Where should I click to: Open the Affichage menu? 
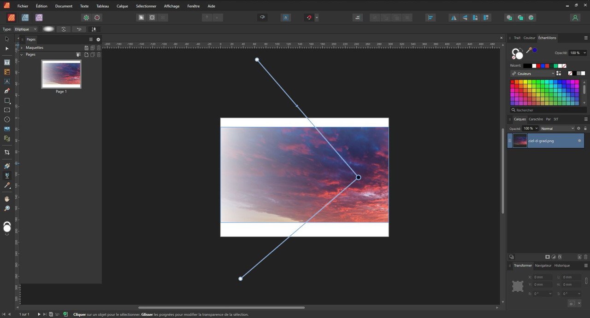(x=171, y=6)
